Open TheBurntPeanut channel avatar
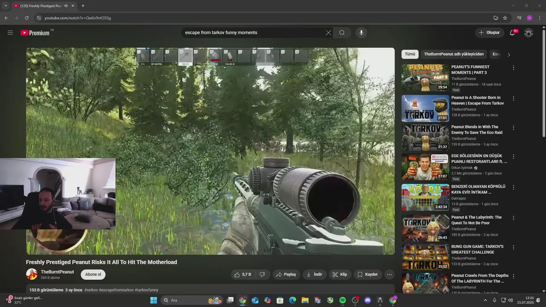546x307 pixels. pos(32,274)
